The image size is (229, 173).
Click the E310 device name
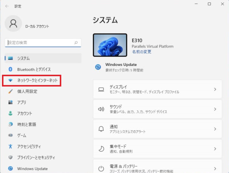(137, 40)
